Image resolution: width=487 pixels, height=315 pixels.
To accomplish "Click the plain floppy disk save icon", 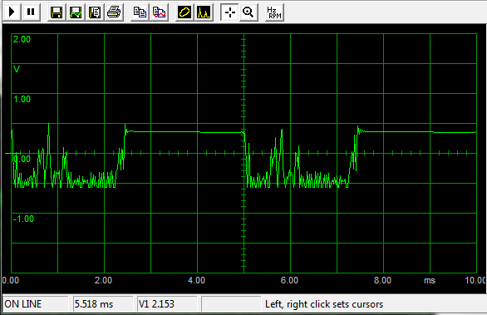I will click(x=57, y=12).
